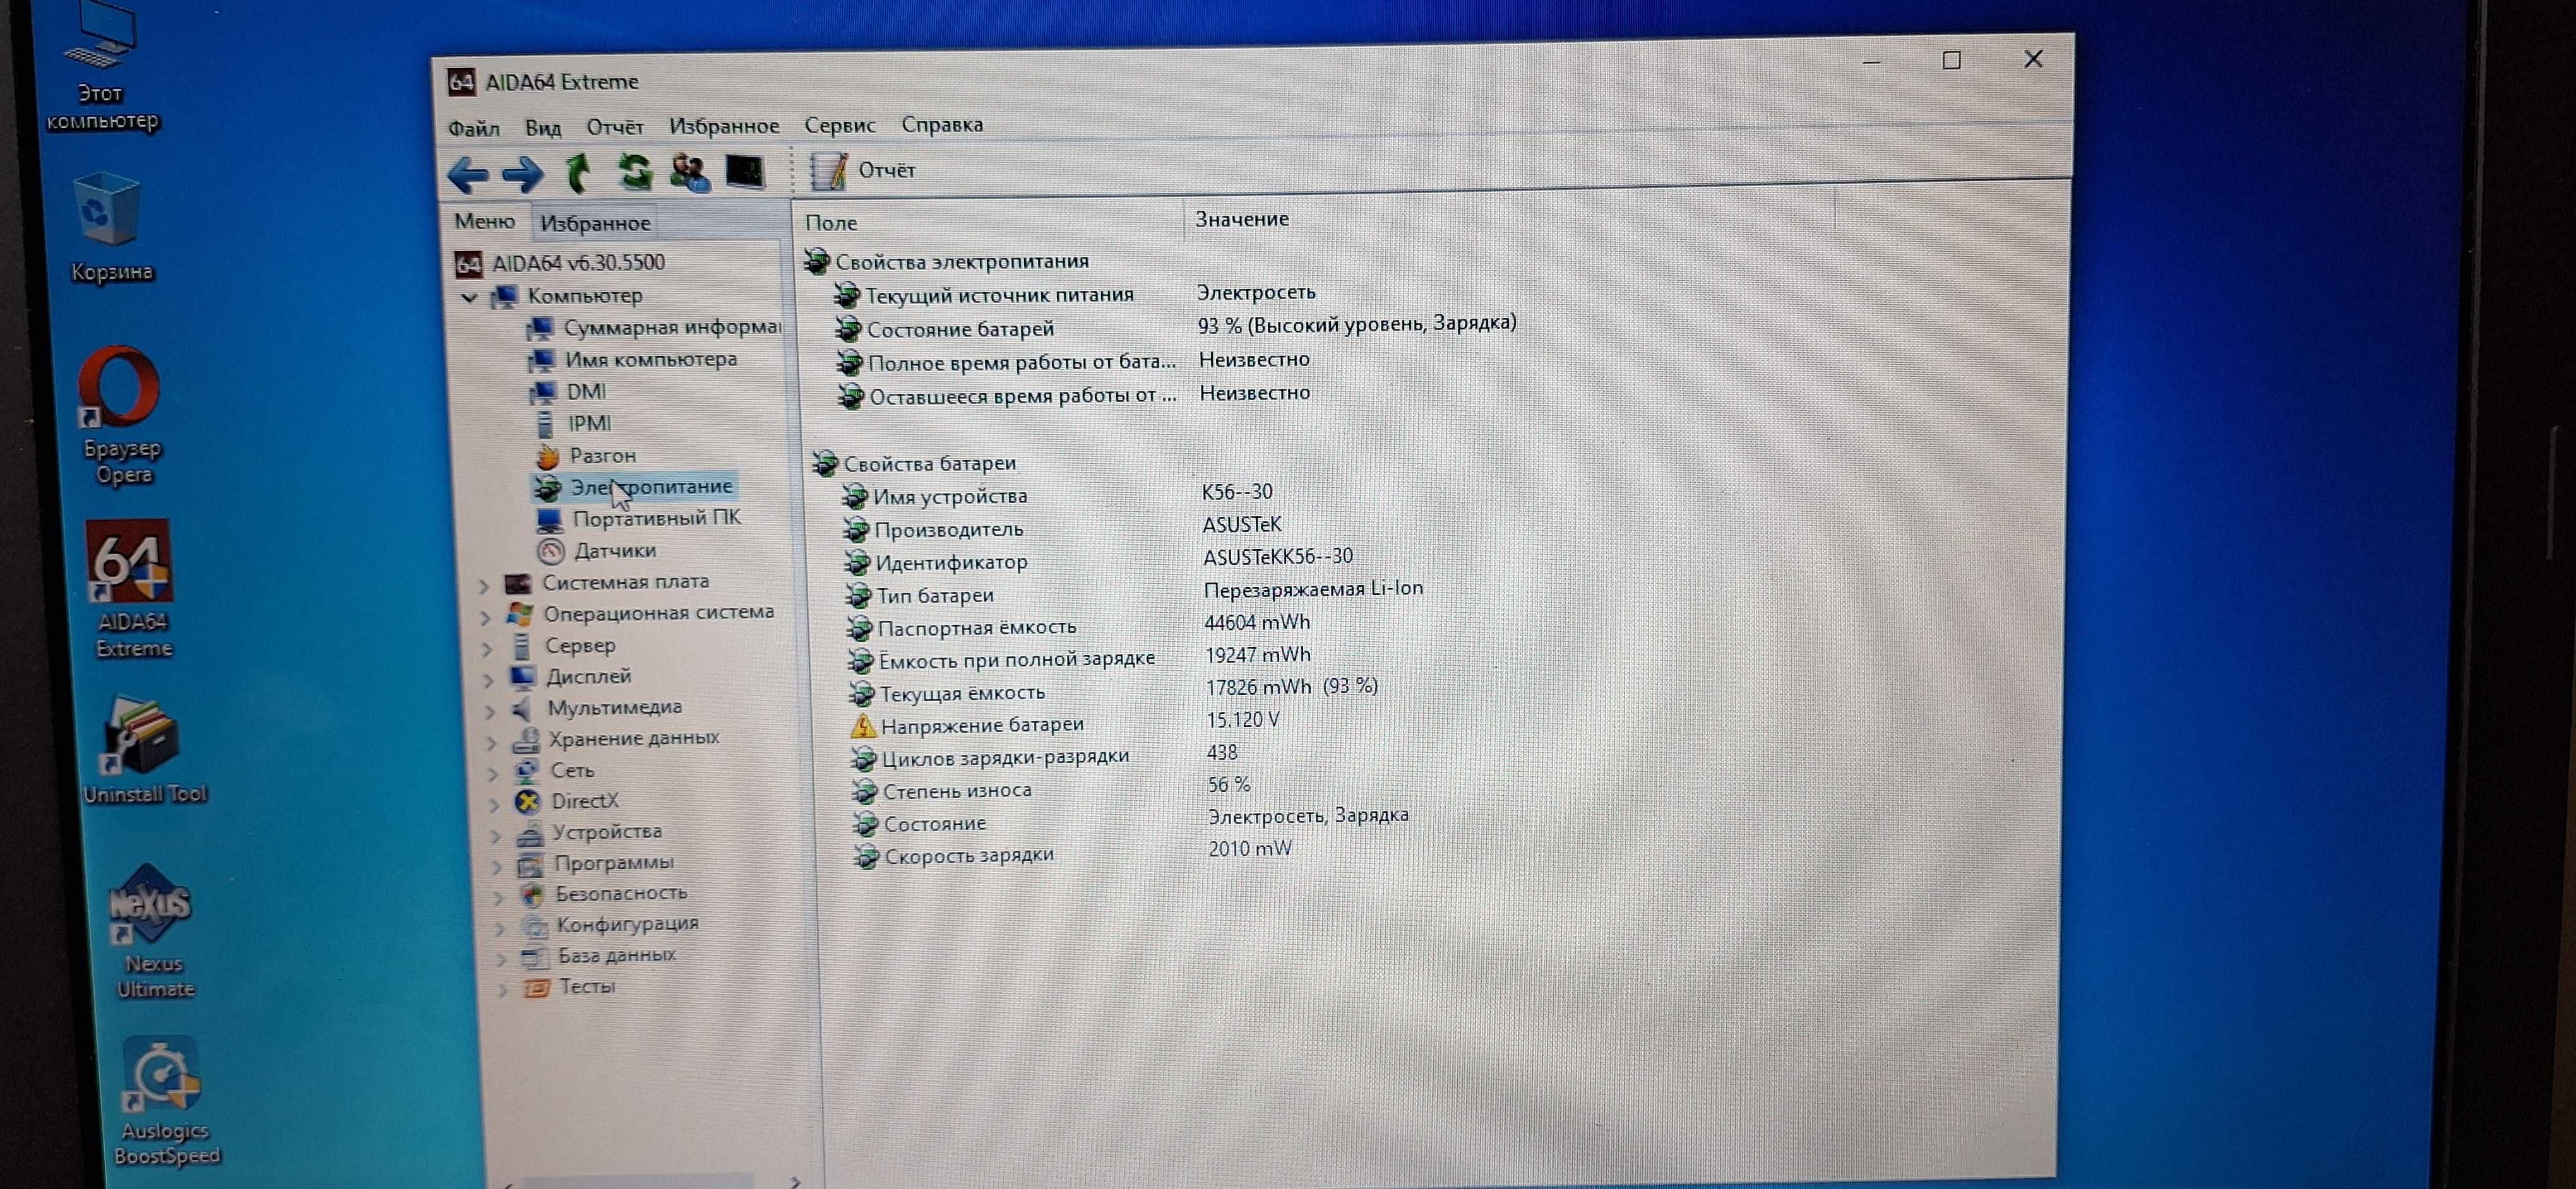Click the Устройства tree icon
Image resolution: width=2576 pixels, height=1189 pixels.
coord(530,833)
